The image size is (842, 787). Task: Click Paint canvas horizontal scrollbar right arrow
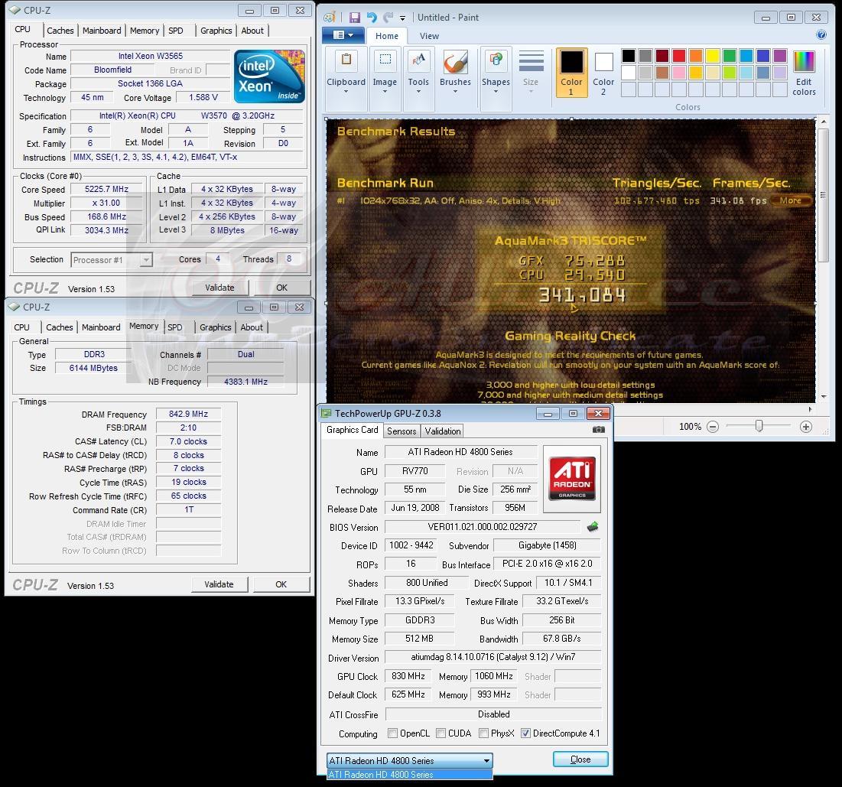[811, 409]
